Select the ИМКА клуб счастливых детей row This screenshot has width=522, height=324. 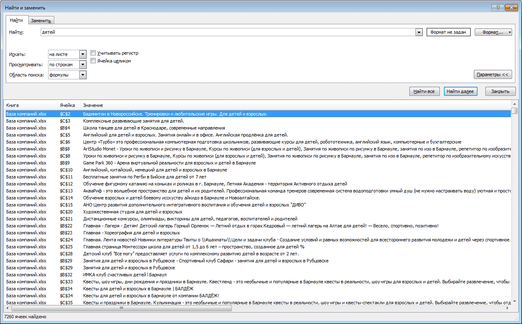click(258, 275)
